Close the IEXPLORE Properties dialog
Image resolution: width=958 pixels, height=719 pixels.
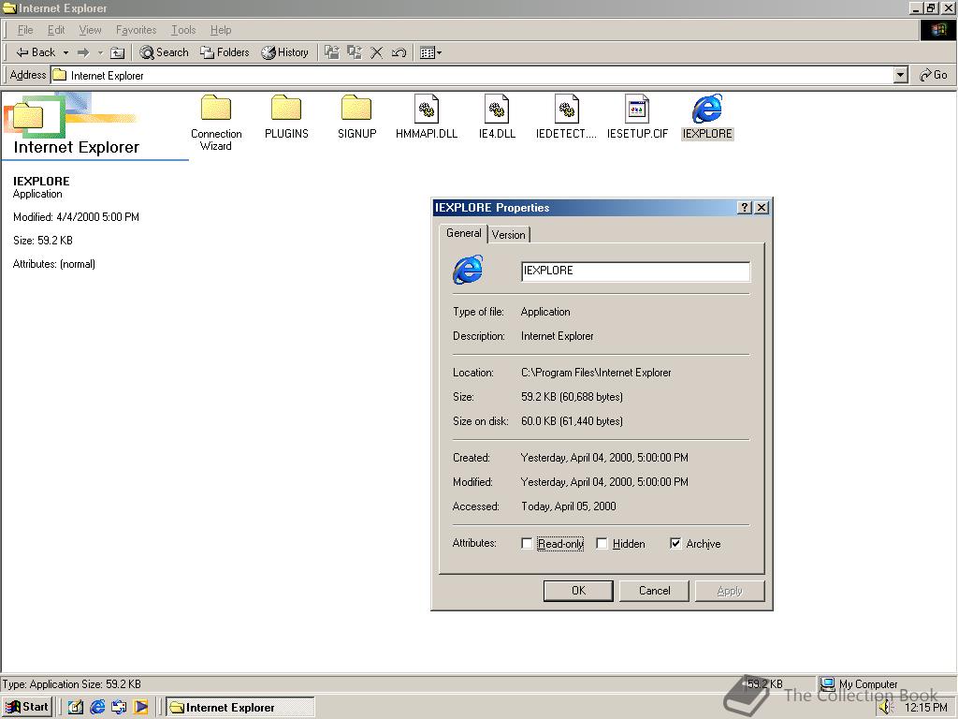coord(762,207)
